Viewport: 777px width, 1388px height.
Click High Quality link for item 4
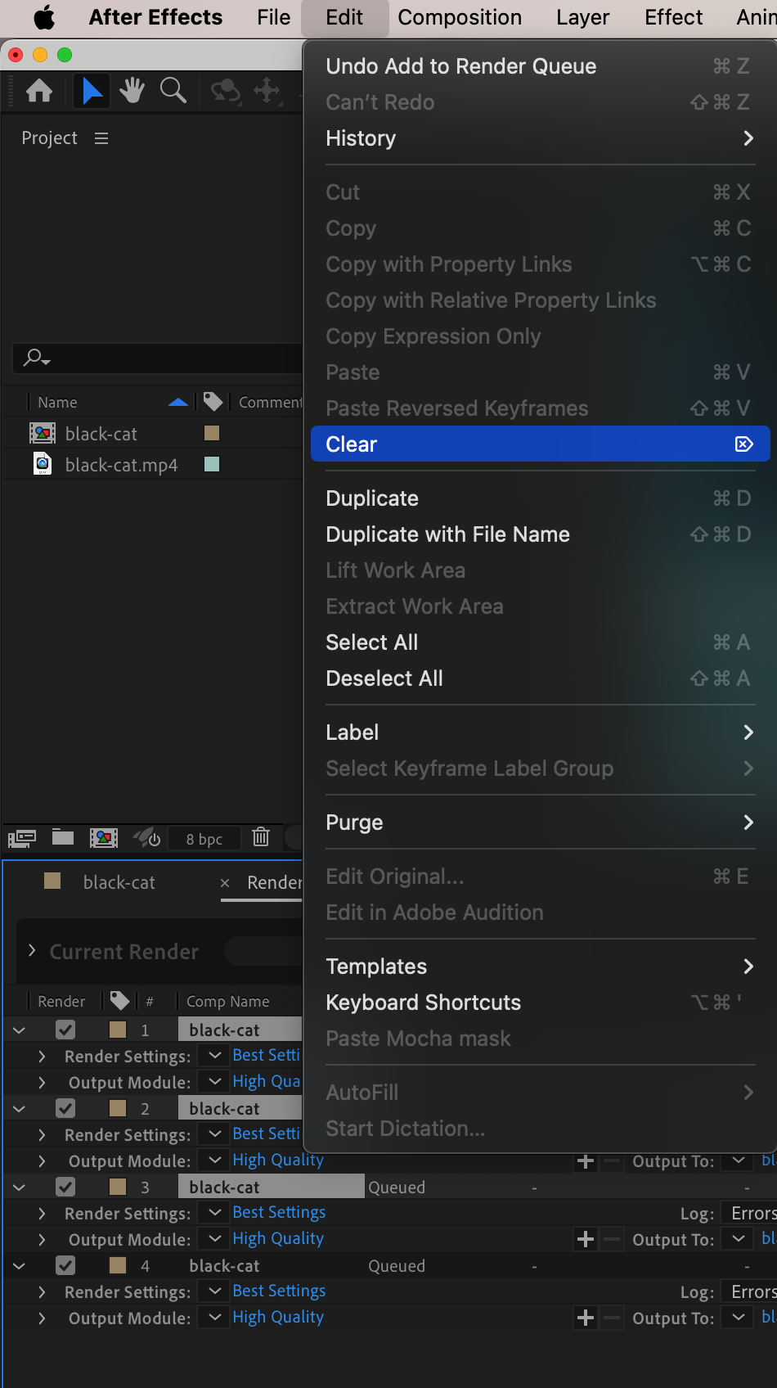tap(278, 1317)
